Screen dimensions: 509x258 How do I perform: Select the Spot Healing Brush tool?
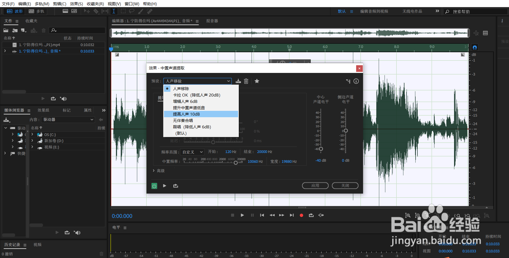point(150,11)
